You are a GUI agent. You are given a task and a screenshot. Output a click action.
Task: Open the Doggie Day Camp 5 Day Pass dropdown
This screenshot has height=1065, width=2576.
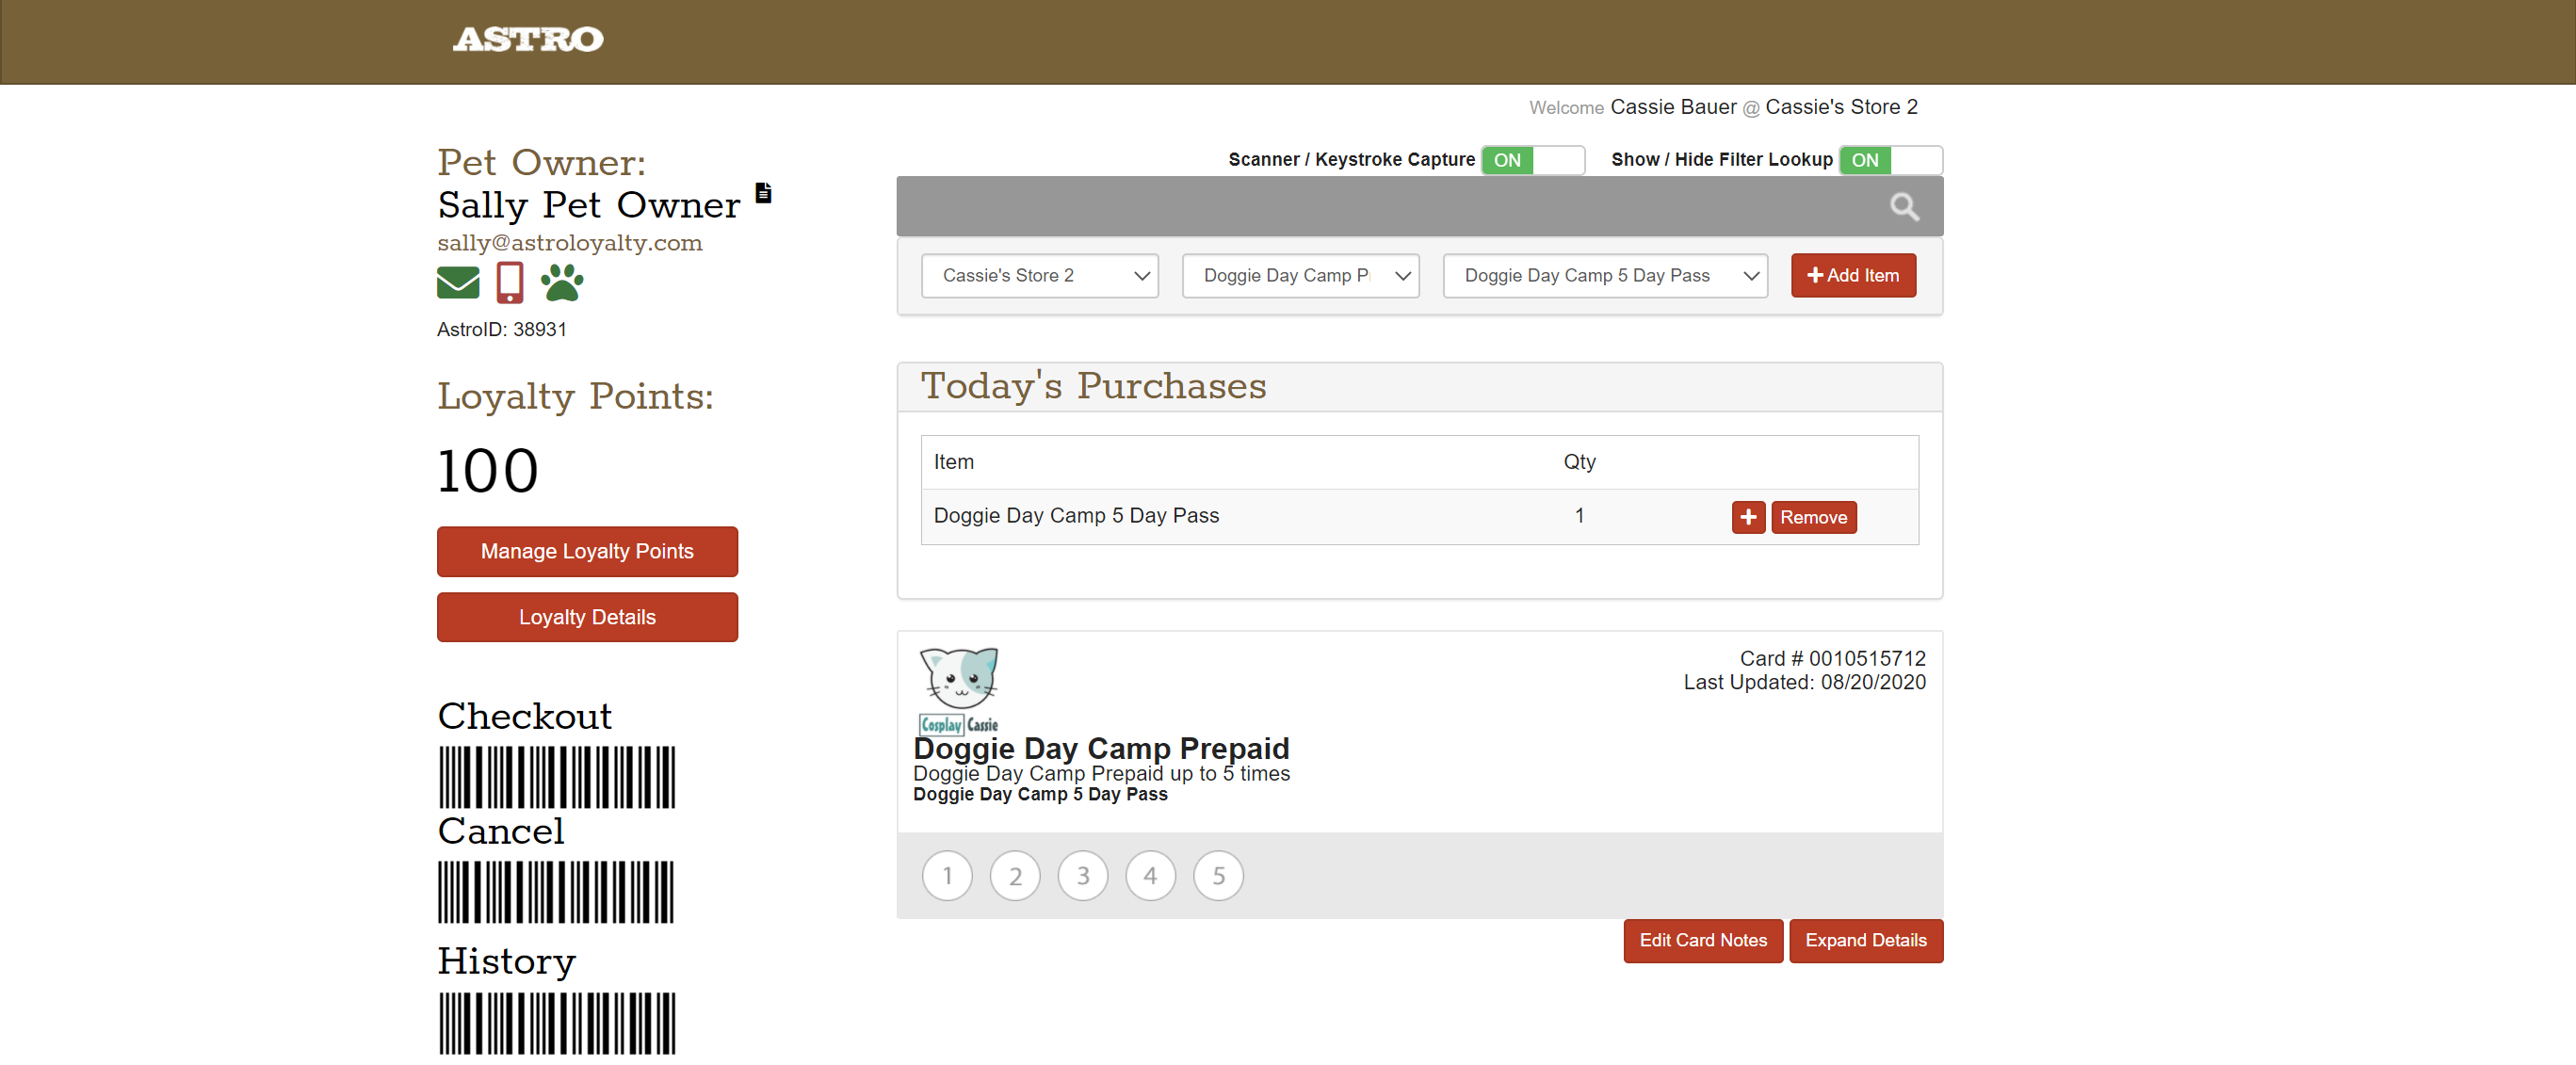pyautogui.click(x=1604, y=276)
